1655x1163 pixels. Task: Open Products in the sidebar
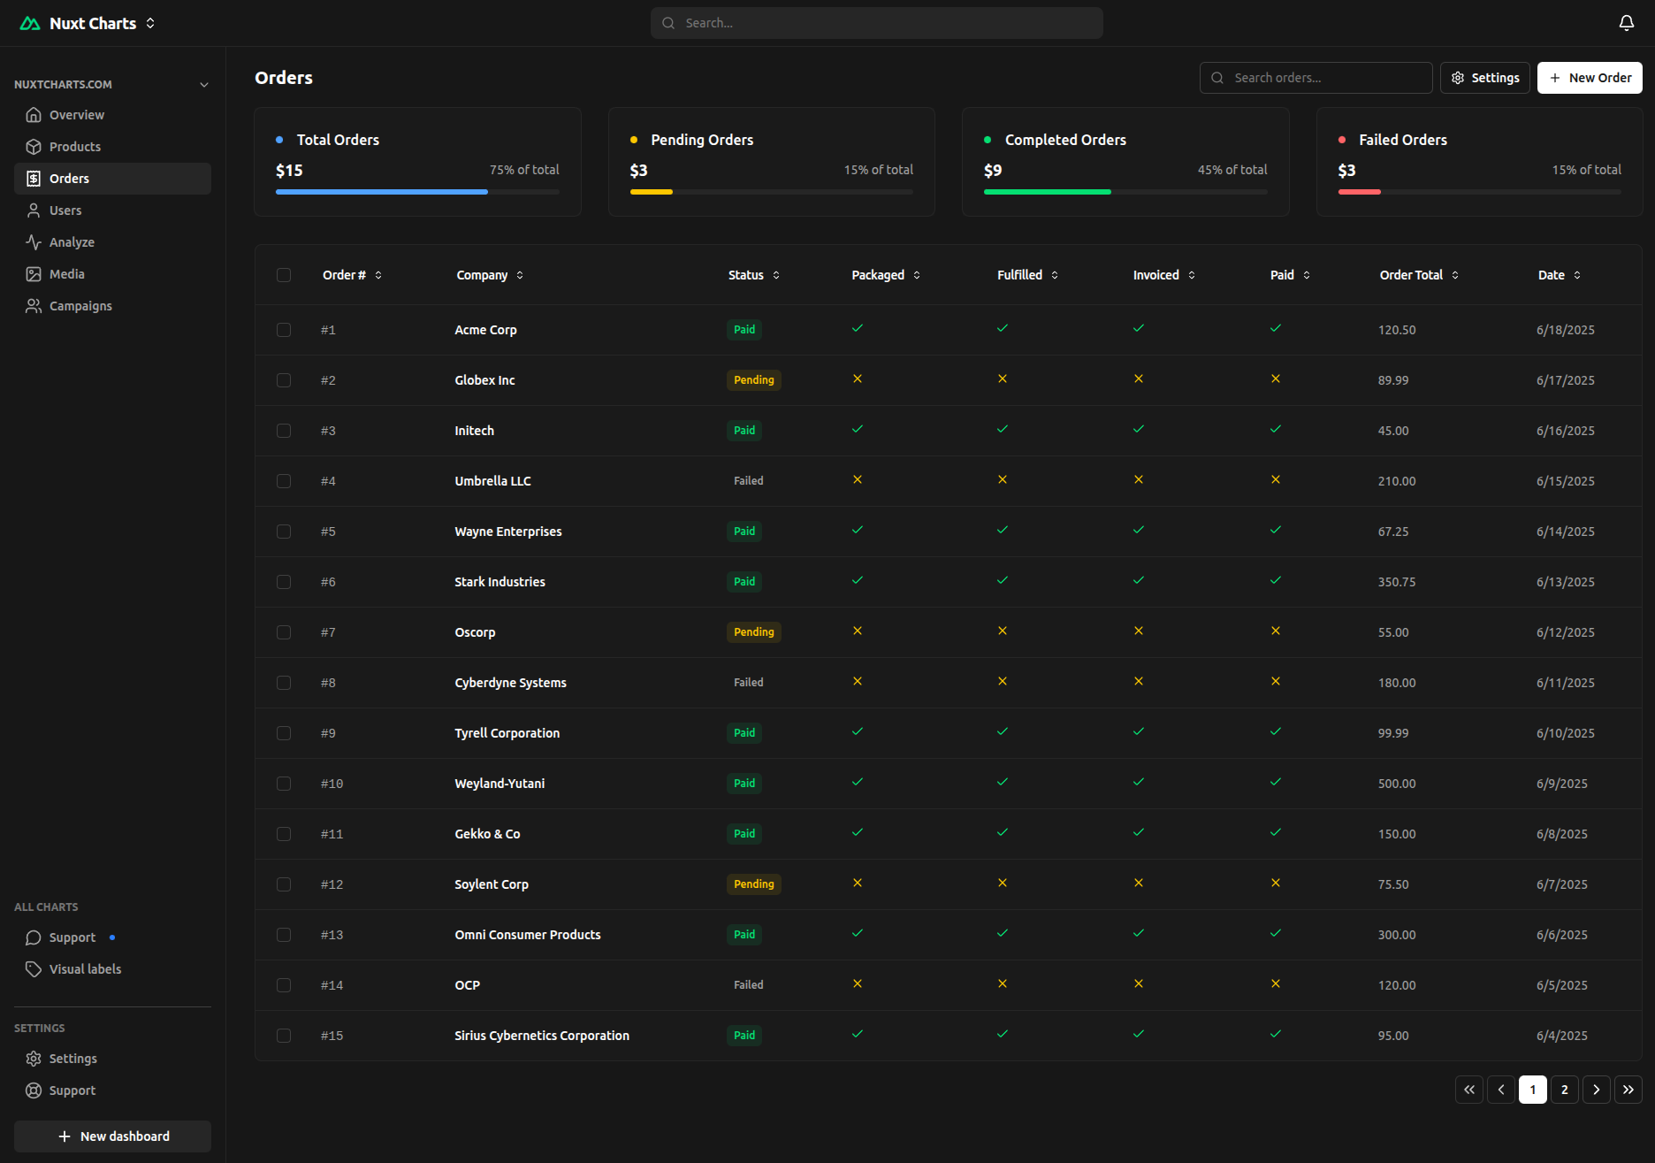75,147
